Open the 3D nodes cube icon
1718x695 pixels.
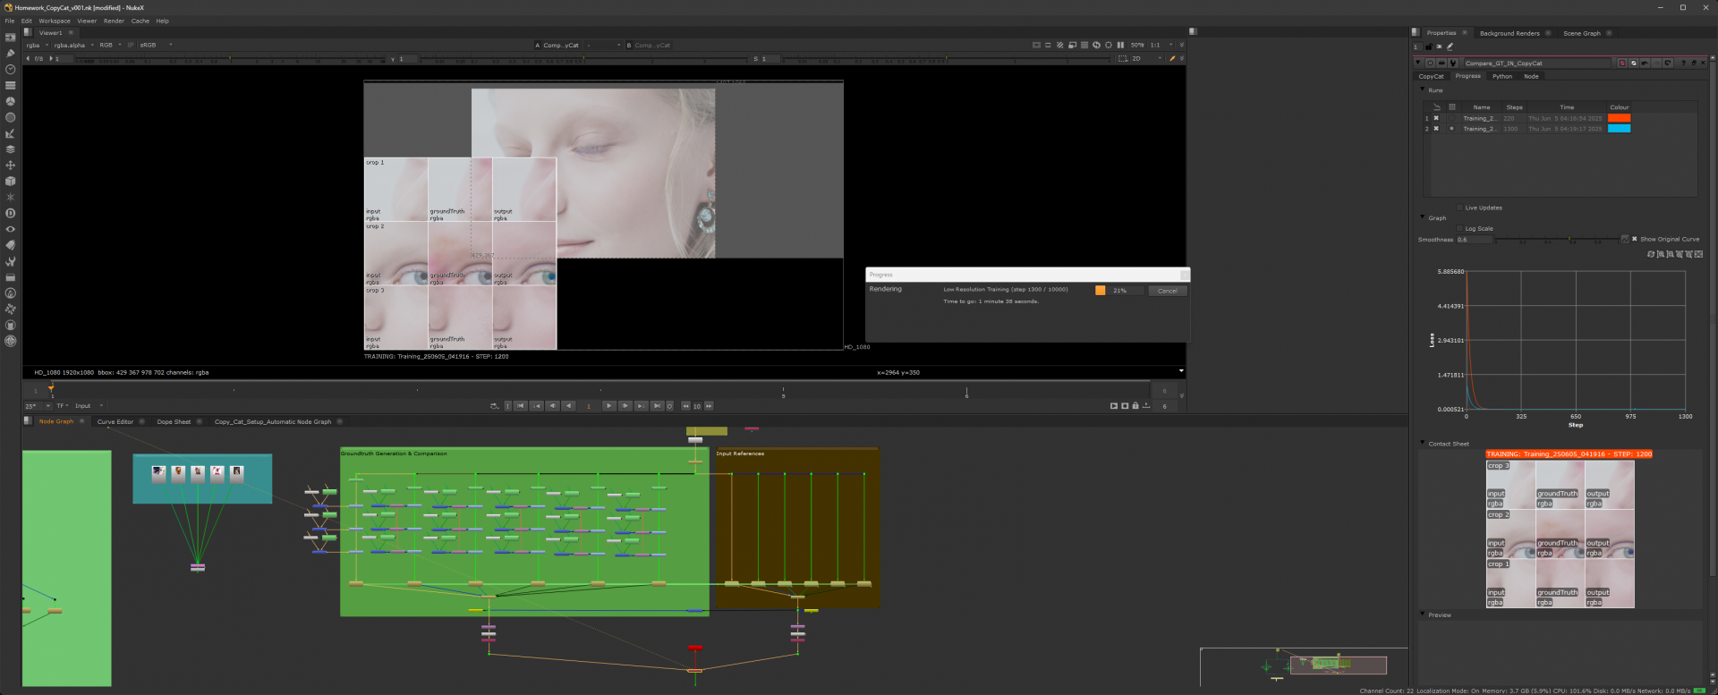pyautogui.click(x=10, y=182)
